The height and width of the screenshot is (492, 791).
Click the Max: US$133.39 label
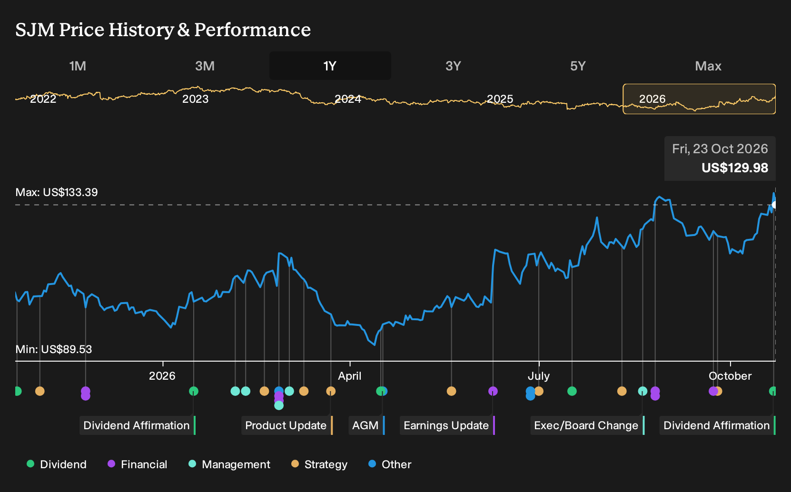coord(57,192)
